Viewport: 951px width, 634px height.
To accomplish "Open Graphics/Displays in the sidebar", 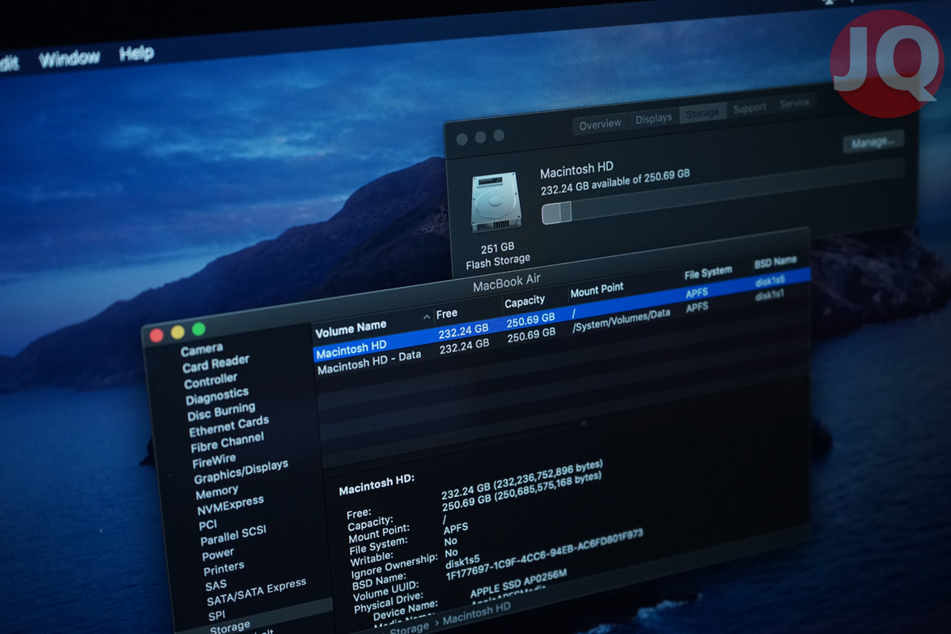I will 241,472.
